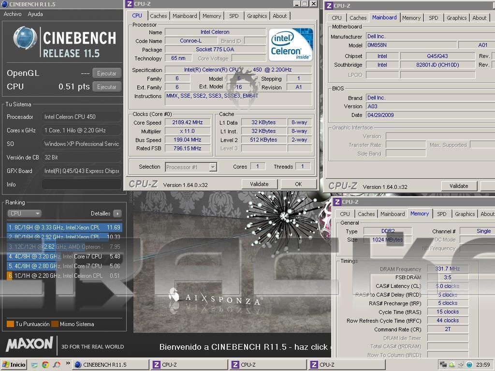
Task: Click the Intel Celeron inside logo
Action: (291, 44)
